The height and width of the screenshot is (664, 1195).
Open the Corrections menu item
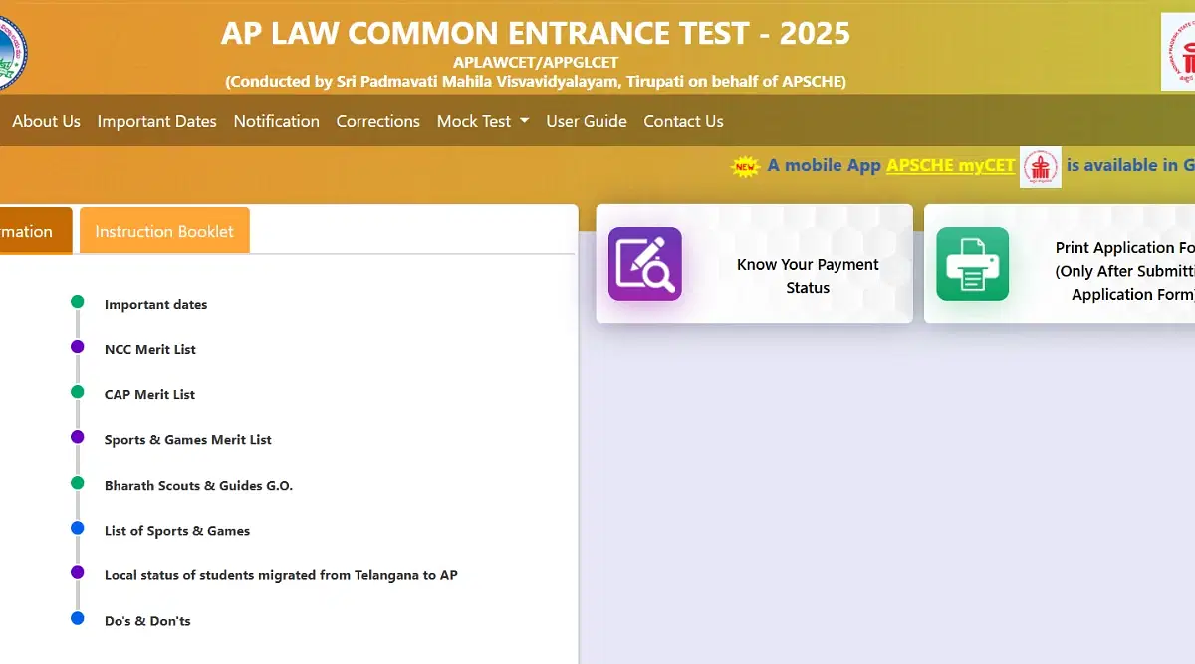[377, 121]
